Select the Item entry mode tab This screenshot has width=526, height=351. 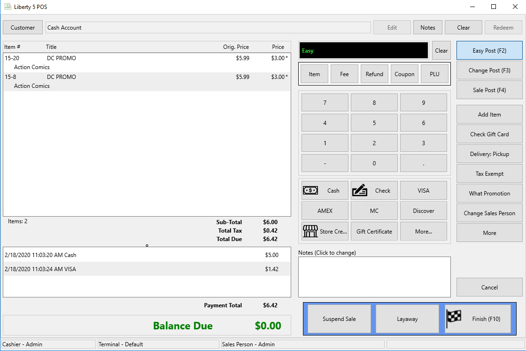pyautogui.click(x=314, y=74)
